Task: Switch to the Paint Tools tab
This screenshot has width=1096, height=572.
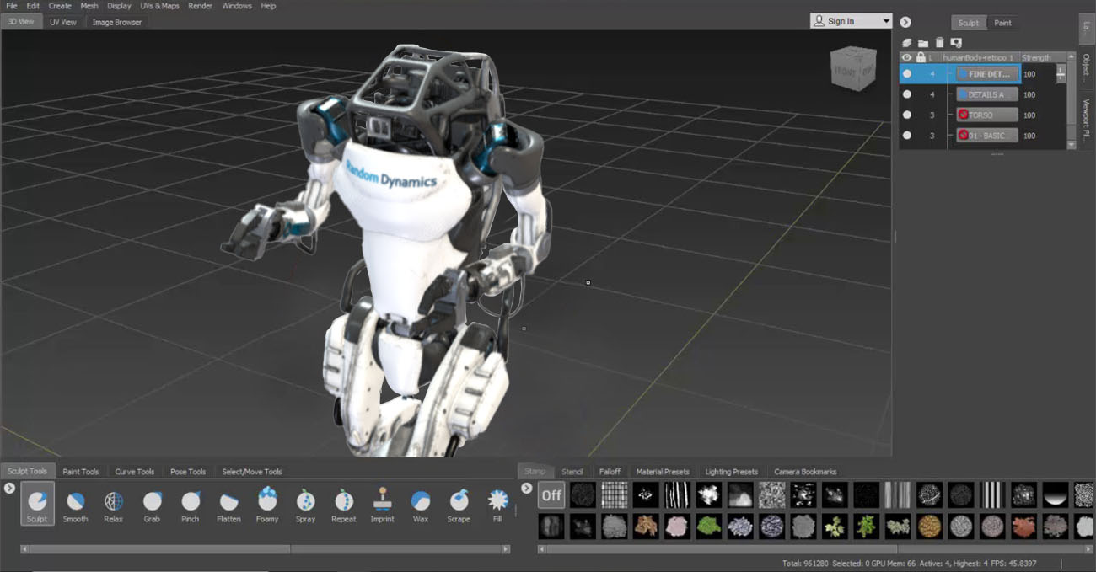Action: coord(81,471)
